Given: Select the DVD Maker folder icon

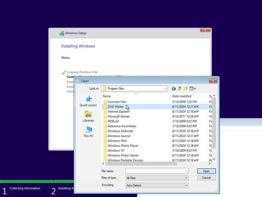Looking at the screenshot, I should (105, 106).
